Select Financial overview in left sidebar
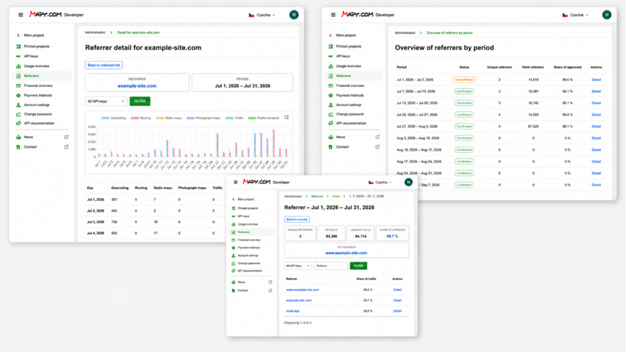The height and width of the screenshot is (352, 626). pyautogui.click(x=38, y=86)
